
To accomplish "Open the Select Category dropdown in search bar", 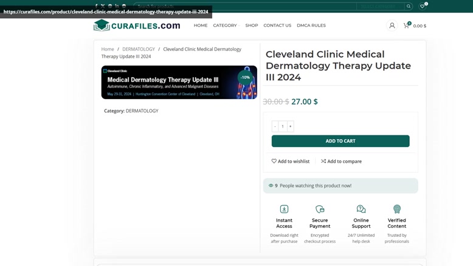I will [381, 6].
